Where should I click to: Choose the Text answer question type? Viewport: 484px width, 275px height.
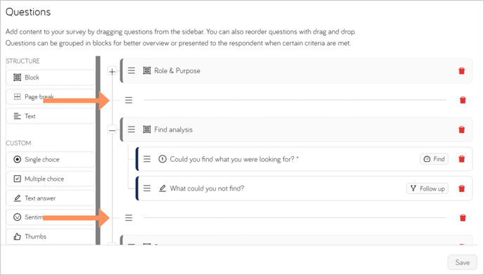point(51,198)
